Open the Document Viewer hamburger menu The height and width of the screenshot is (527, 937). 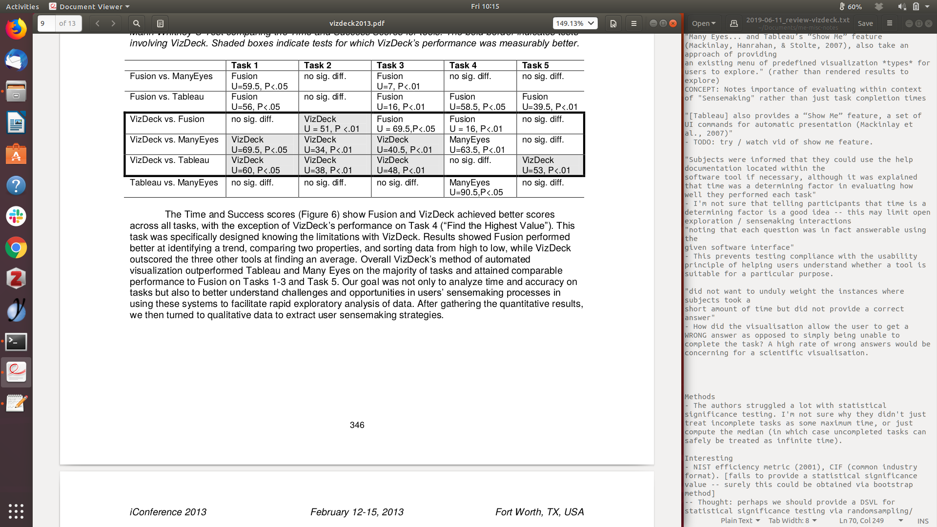[634, 23]
